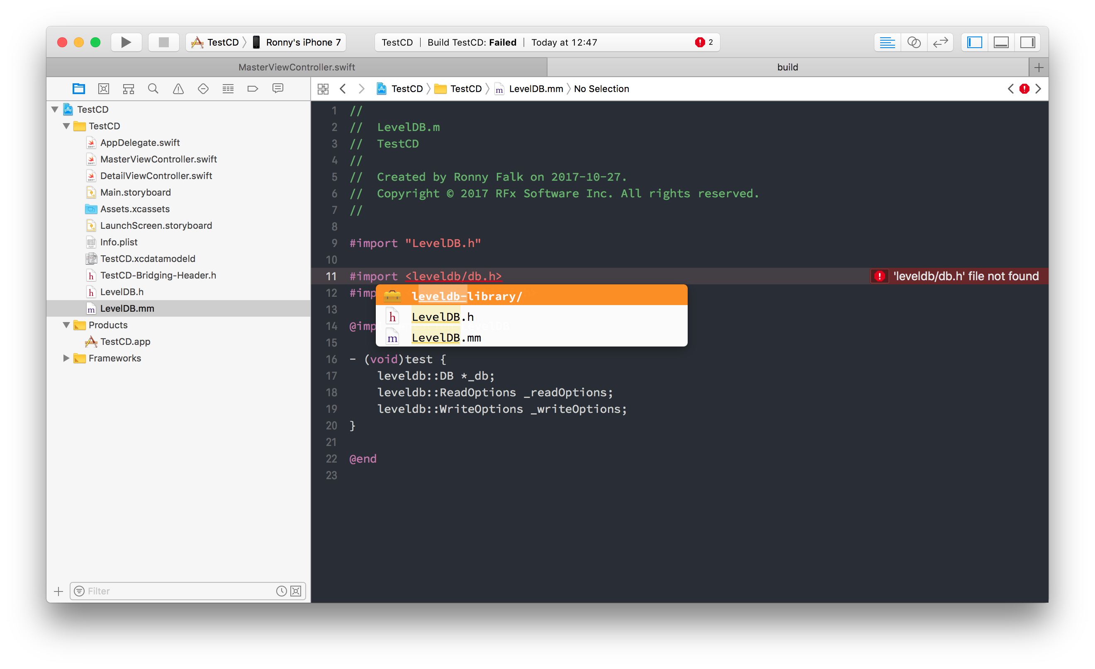Open TestCD-Bridging-Header.h in navigator
Viewport: 1095px width, 669px height.
pyautogui.click(x=158, y=275)
